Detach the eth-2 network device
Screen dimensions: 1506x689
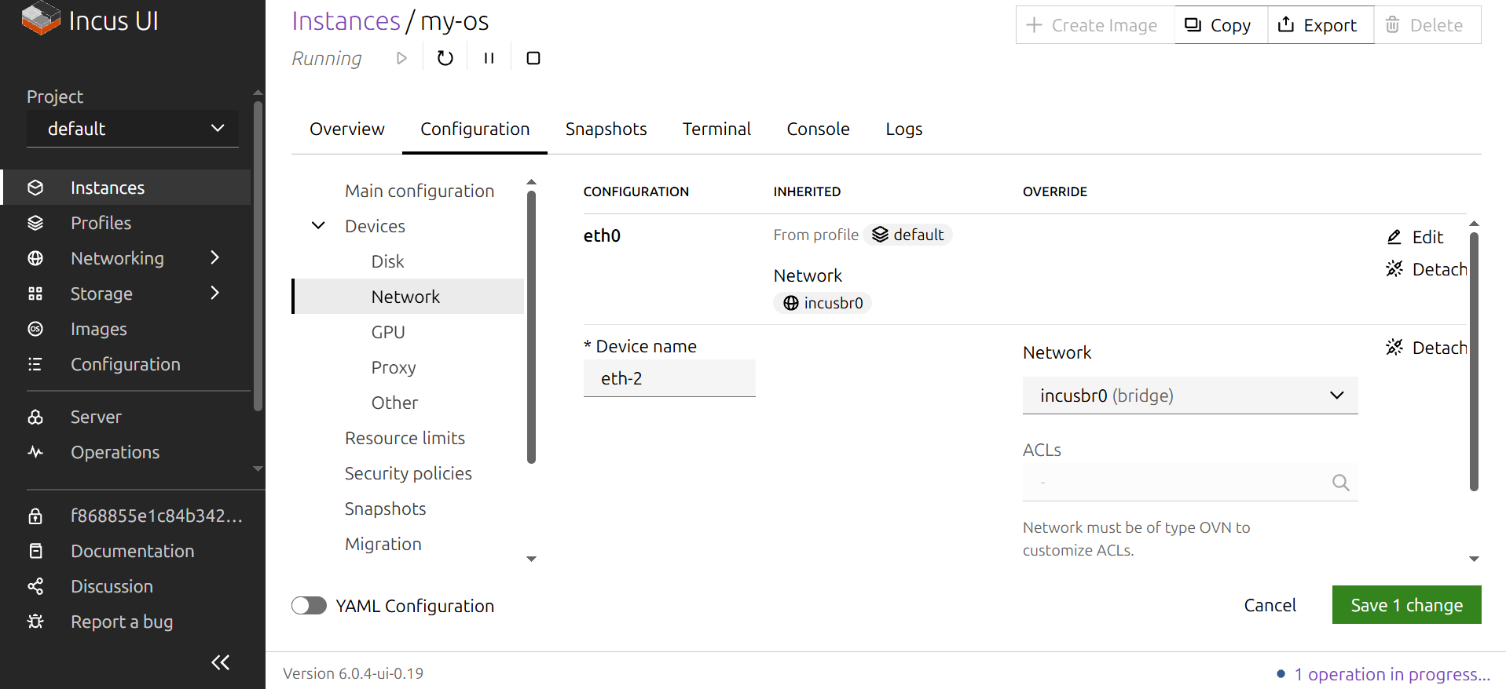[1427, 348]
